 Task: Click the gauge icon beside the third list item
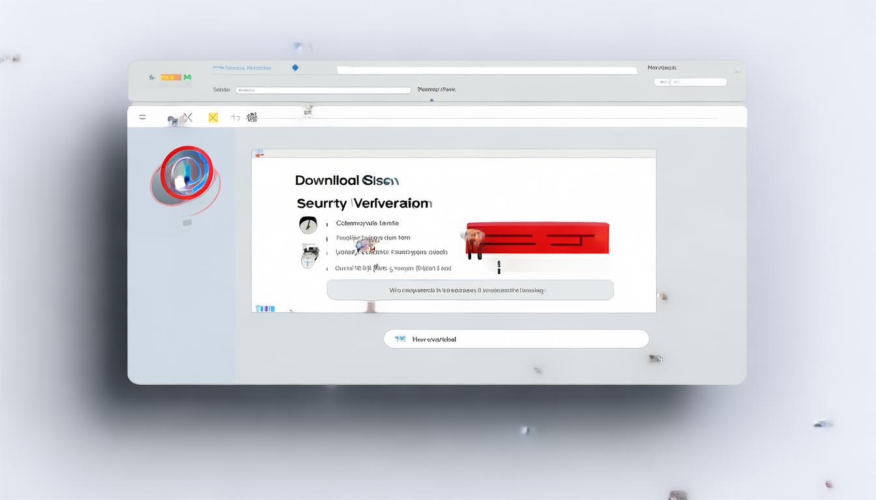click(x=309, y=257)
